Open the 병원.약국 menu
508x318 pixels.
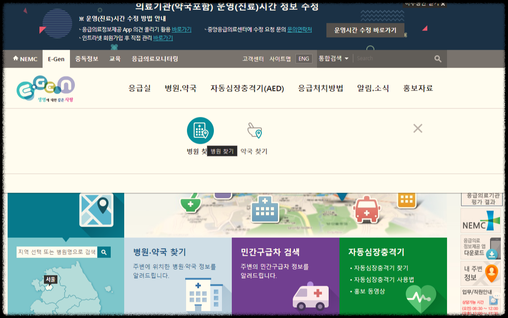tap(180, 88)
